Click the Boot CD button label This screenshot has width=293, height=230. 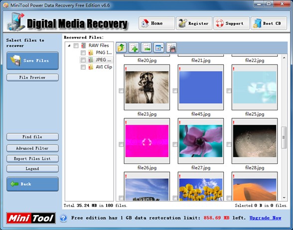pos(272,23)
